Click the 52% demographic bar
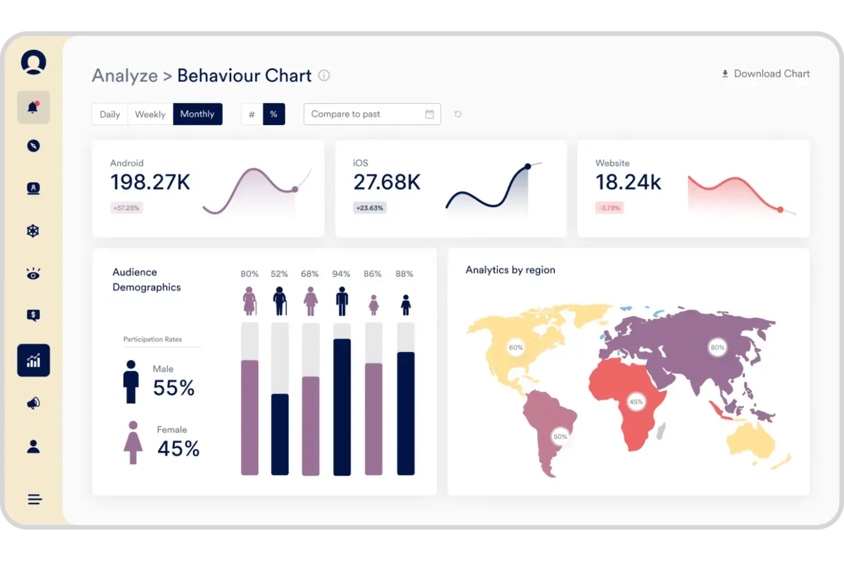This screenshot has width=844, height=562. [280, 399]
